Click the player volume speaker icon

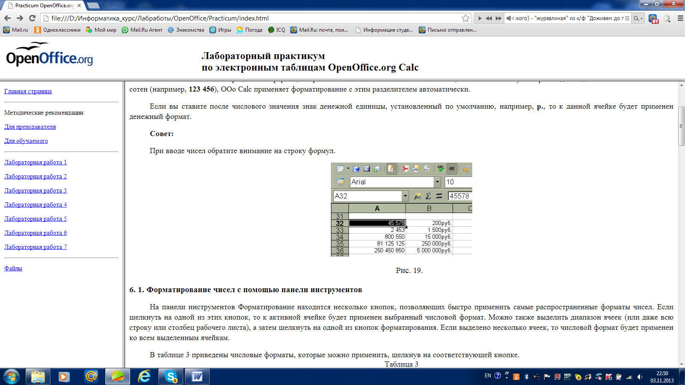[509, 18]
